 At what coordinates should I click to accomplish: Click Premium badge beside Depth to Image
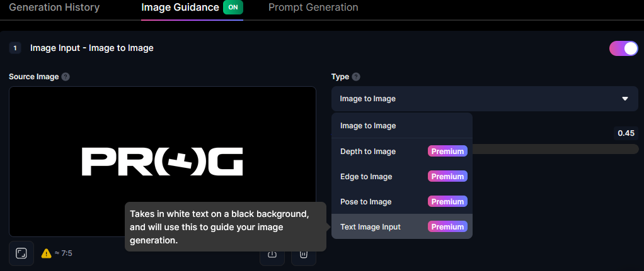tap(447, 152)
